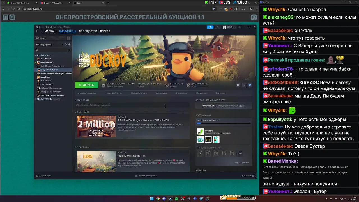Open the Вид menu
Screen dimensions: 359x202
(47, 27)
